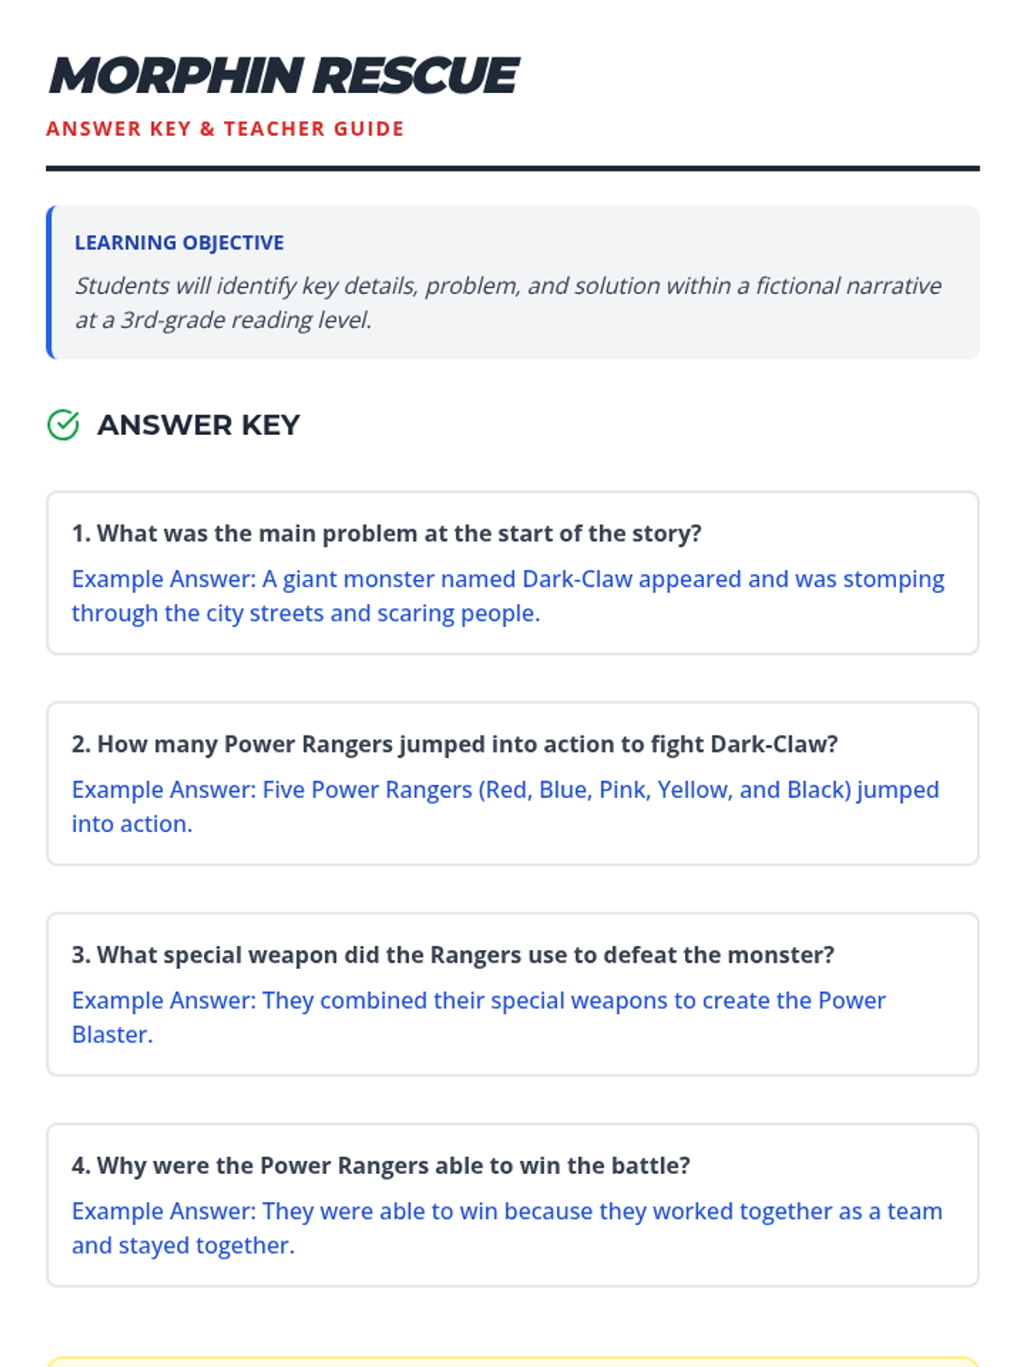Select the Answer Key section heading
Screen dimensions: 1025x1367
pyautogui.click(x=198, y=425)
